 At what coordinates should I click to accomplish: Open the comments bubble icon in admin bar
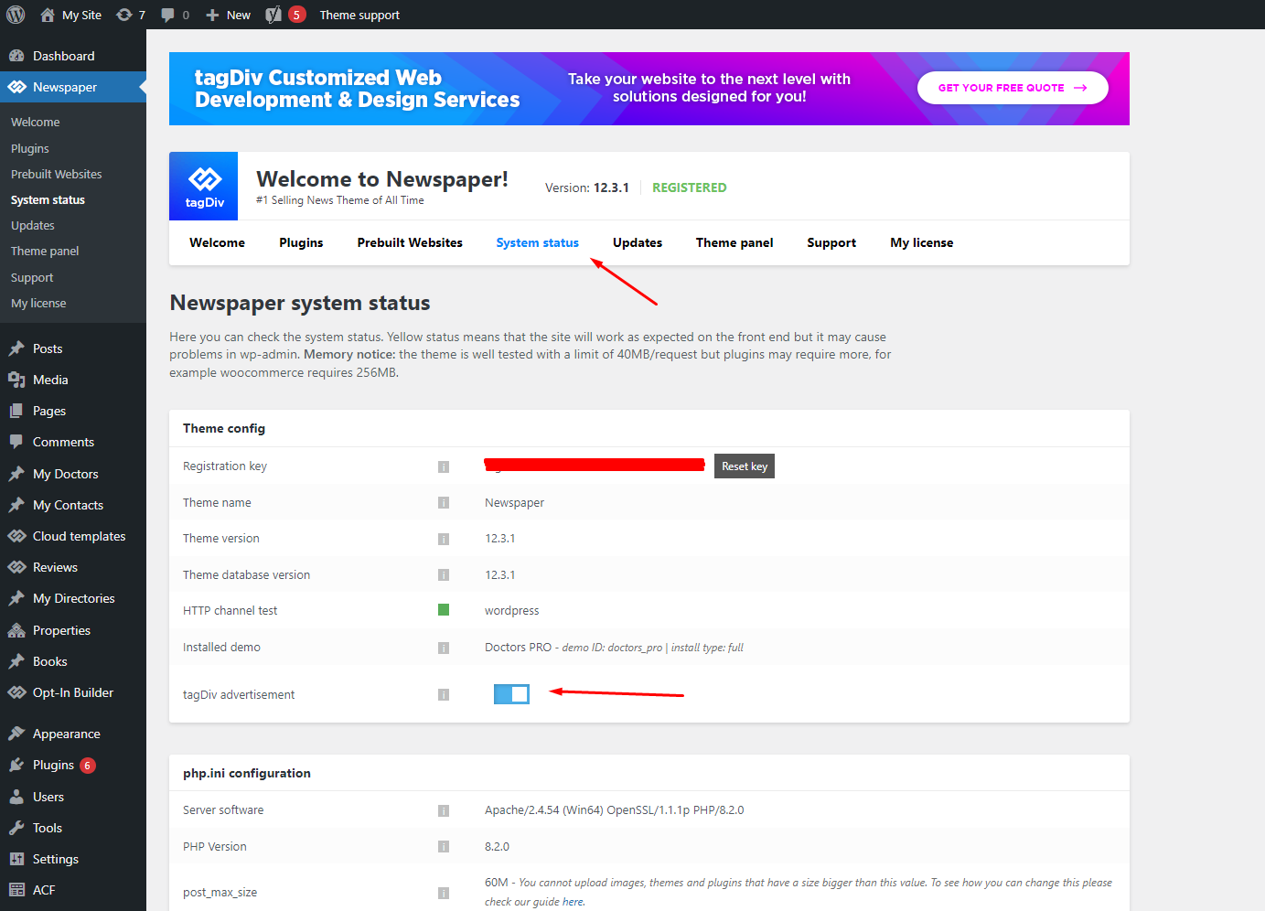click(167, 15)
